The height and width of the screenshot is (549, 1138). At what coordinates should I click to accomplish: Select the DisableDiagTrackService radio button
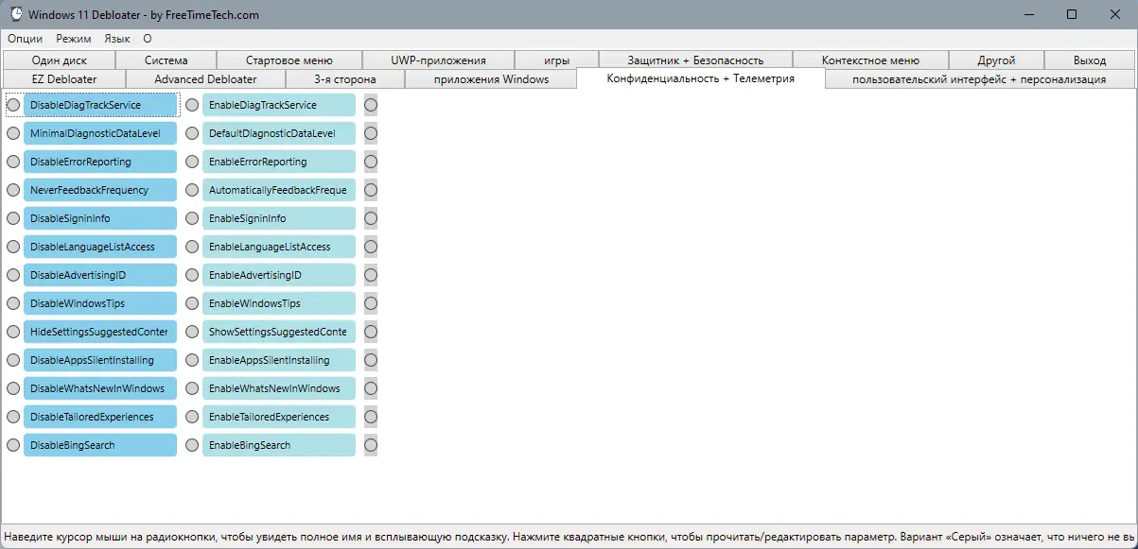tap(13, 105)
